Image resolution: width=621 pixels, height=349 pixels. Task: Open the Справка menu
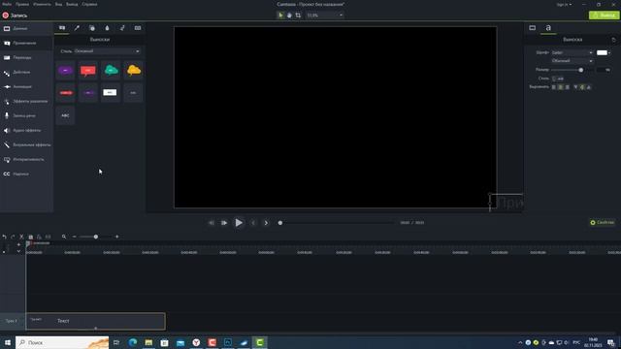click(89, 4)
